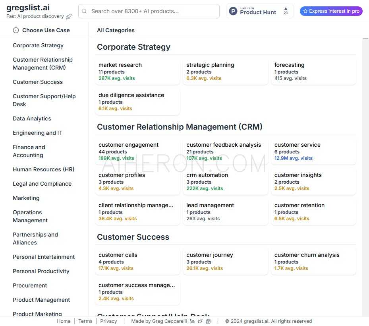Viewport: 369px width, 326px height.
Task: Click the rocket icon beside the tagline
Action: pyautogui.click(x=69, y=17)
